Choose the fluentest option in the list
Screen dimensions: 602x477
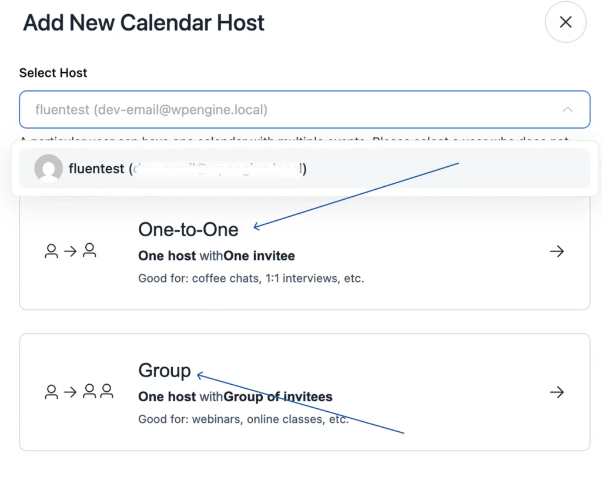[305, 169]
